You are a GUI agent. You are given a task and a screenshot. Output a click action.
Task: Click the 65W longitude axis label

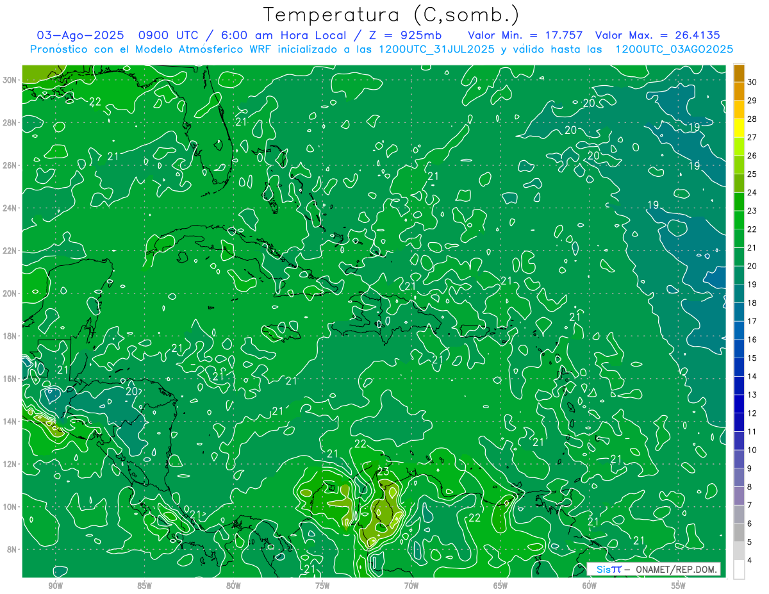pyautogui.click(x=500, y=586)
